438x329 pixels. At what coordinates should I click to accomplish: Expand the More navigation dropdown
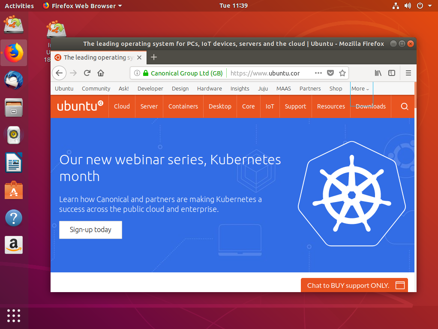(x=360, y=88)
